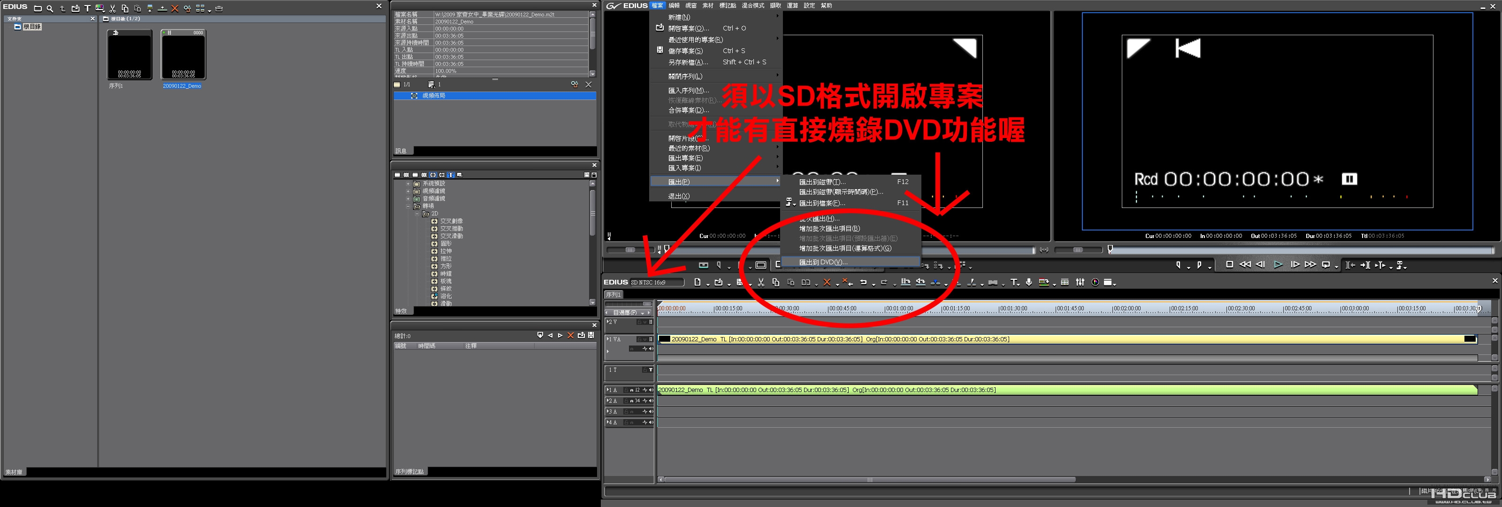The height and width of the screenshot is (507, 1502).
Task: Click the recorder shuttle slider
Action: [1078, 250]
